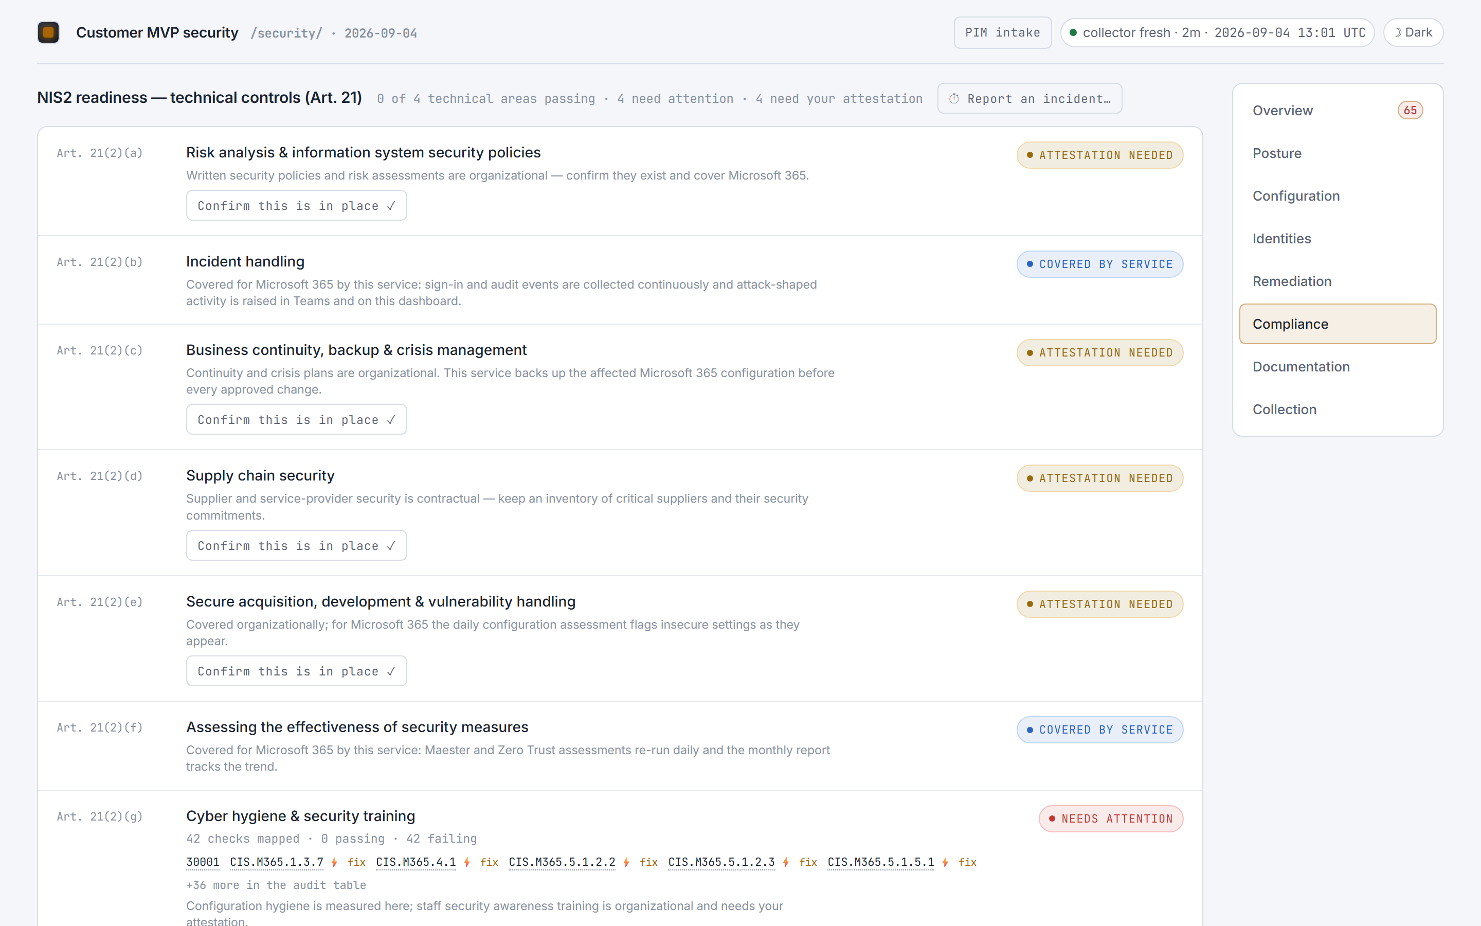This screenshot has width=1481, height=926.
Task: Open CIS.M365.5.1.5.1 check link
Action: [x=881, y=862]
